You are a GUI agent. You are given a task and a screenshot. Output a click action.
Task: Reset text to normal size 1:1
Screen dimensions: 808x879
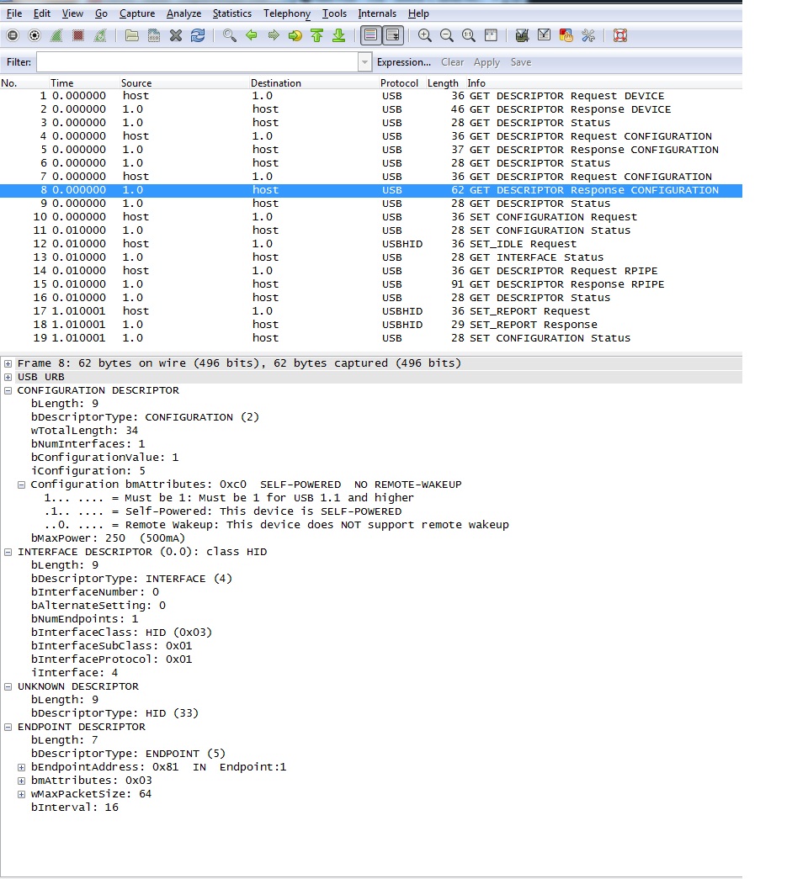(469, 36)
